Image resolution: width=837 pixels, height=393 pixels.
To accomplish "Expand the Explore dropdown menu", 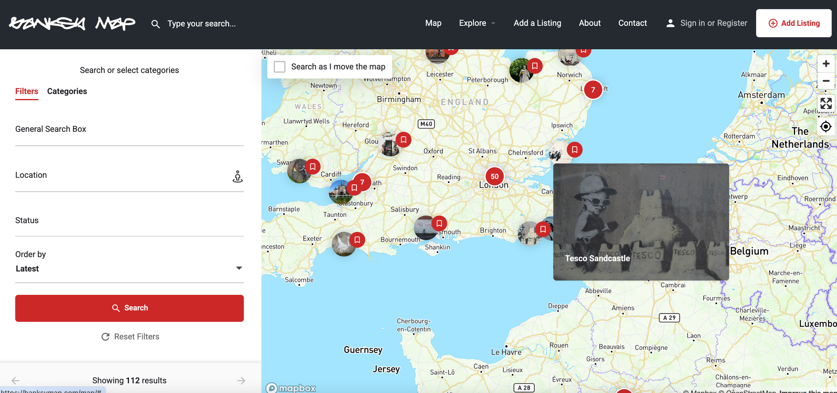I will click(477, 23).
